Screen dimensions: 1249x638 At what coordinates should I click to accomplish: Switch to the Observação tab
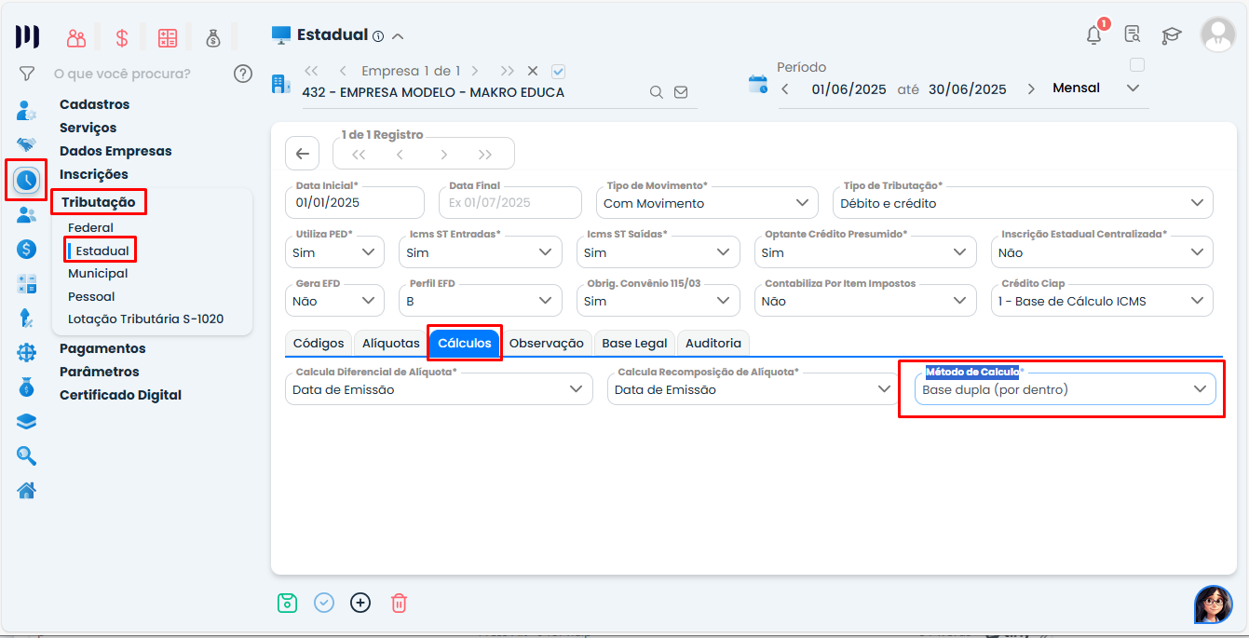point(547,343)
